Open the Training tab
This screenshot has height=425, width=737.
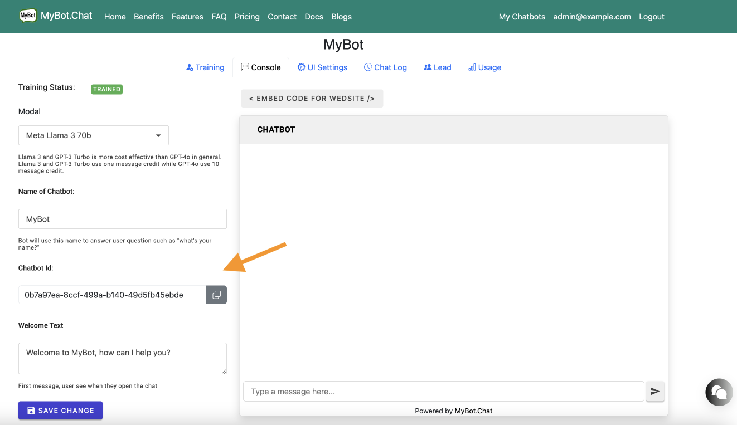(205, 67)
